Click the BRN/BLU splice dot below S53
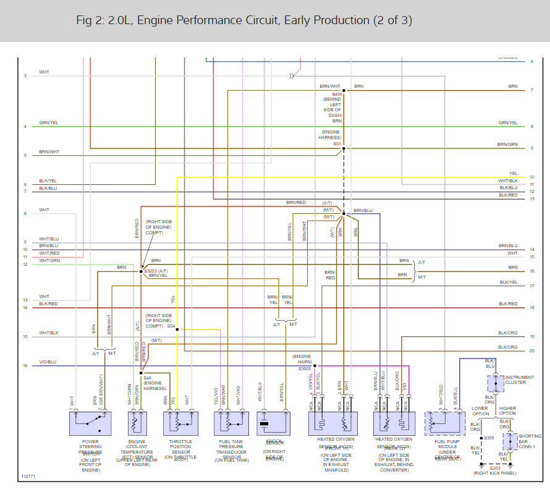Viewport: 550px width, 492px height. click(344, 213)
